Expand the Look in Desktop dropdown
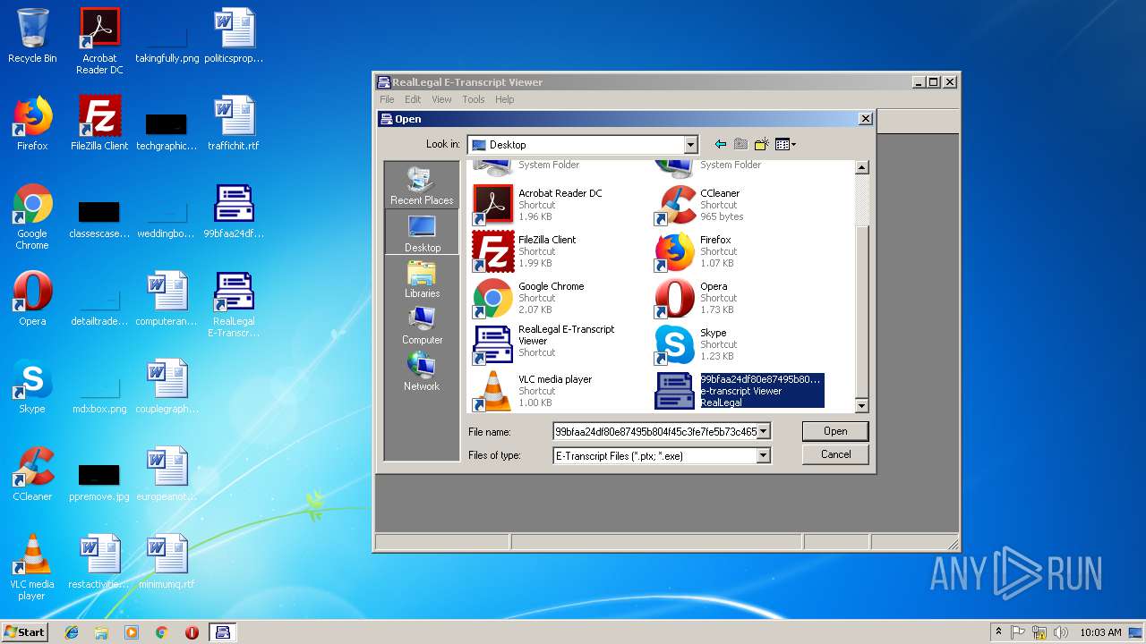This screenshot has width=1146, height=644. pos(690,145)
